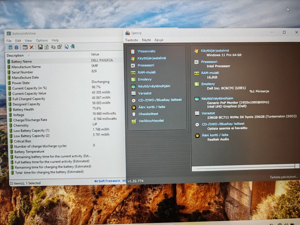Screen dimensions: 300x225
Task: Open View menu in BatteryInfoView
Action: [28, 41]
